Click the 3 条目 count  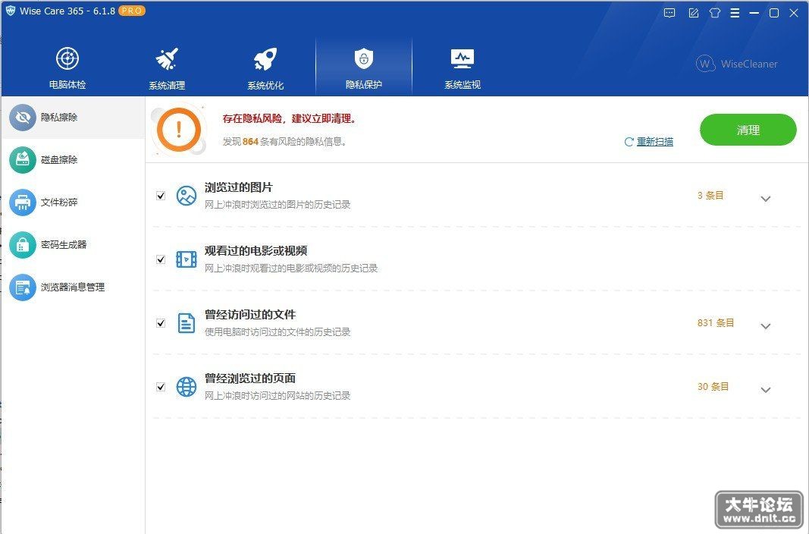click(x=710, y=196)
